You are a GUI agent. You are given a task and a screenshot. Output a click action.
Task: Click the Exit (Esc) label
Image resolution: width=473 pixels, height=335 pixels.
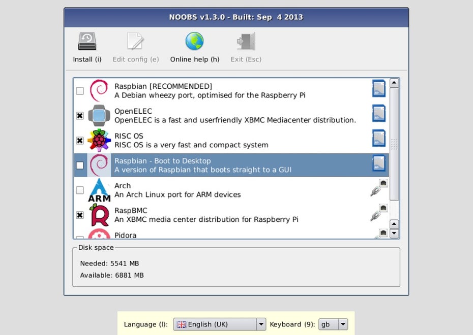click(x=246, y=59)
